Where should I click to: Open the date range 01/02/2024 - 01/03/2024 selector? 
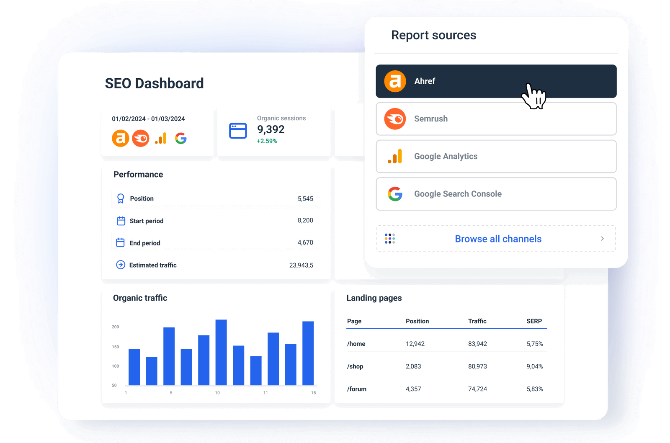click(x=148, y=118)
